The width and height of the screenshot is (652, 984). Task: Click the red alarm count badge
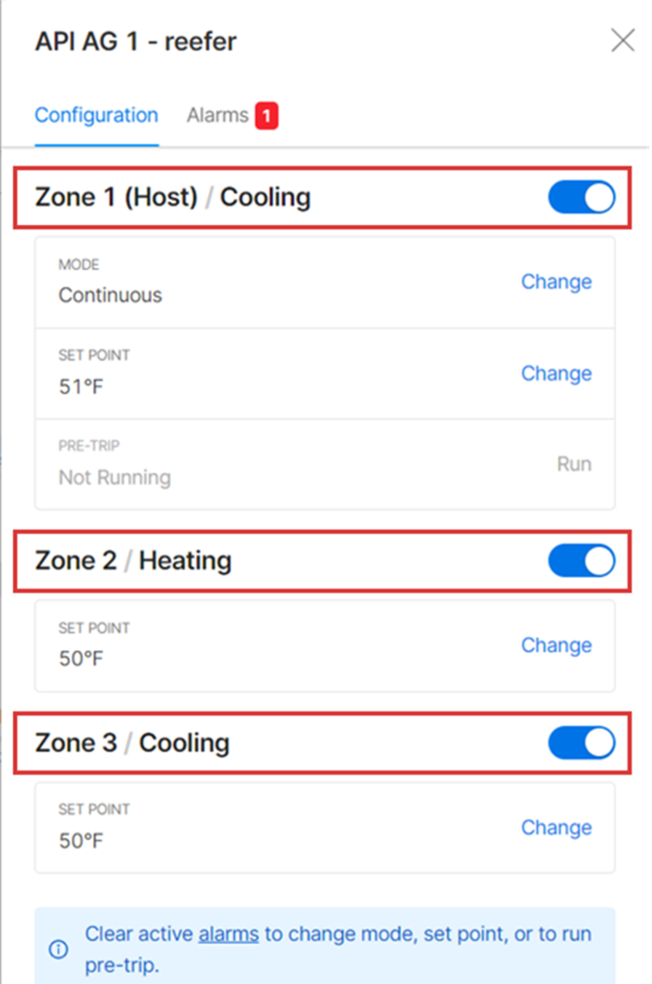click(x=266, y=116)
